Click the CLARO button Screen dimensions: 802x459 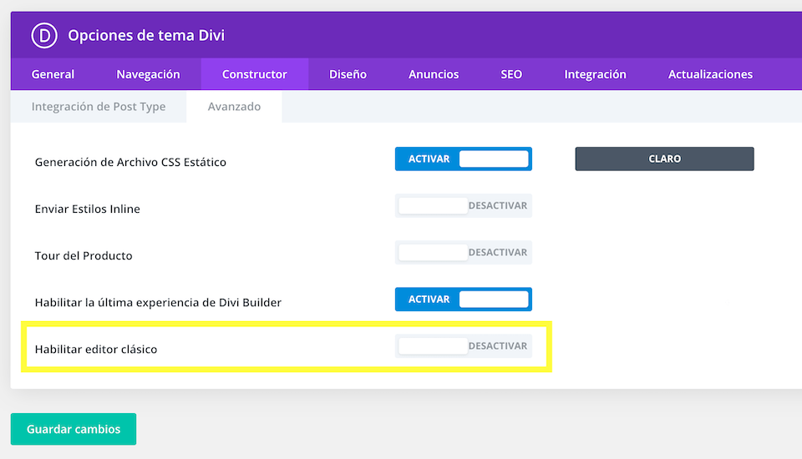tap(664, 159)
